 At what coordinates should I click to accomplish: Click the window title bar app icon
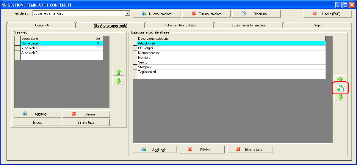4,5
